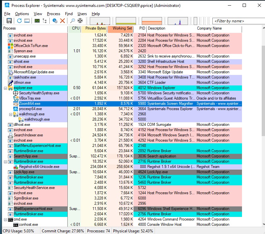Click the CPU Usage status bar entry
The height and width of the screenshot is (234, 265).
pyautogui.click(x=18, y=231)
